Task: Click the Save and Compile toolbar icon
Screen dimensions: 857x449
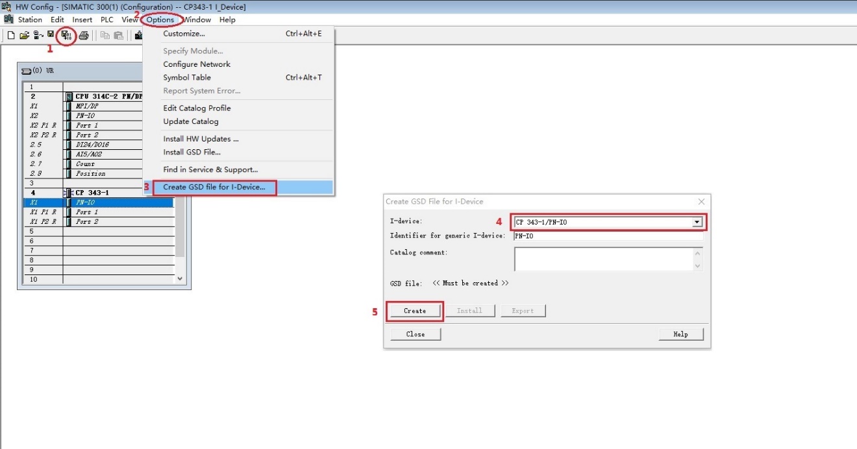Action: click(x=66, y=35)
